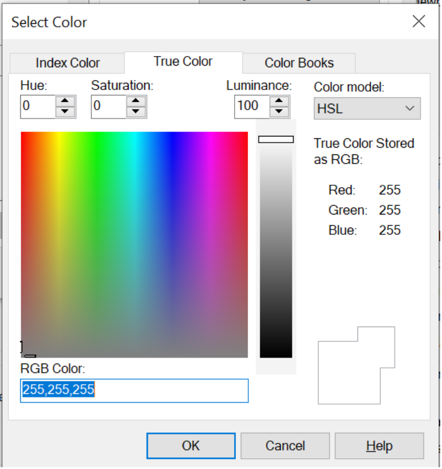
Task: Close the Select Color dialog
Action: (x=419, y=22)
